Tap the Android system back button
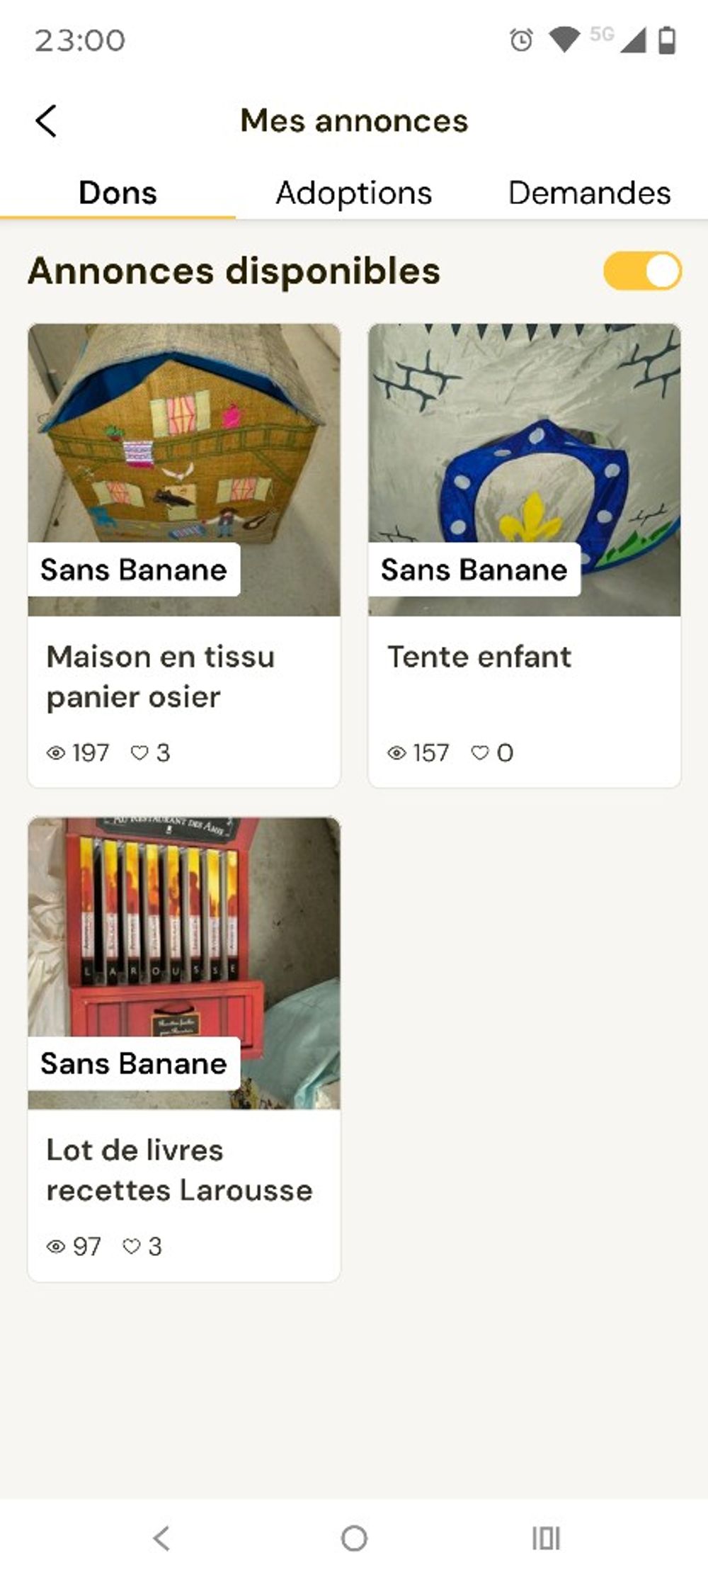This screenshot has height=1577, width=708. tap(161, 1538)
